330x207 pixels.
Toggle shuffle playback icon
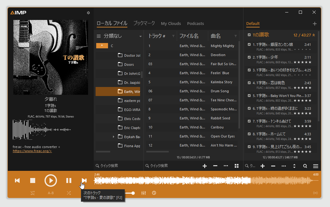(x=69, y=193)
